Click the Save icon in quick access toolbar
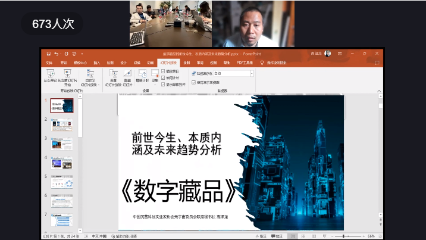 49,54
